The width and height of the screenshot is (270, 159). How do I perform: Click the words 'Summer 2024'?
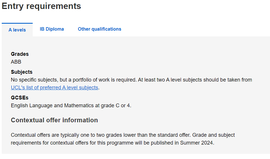coord(196,143)
